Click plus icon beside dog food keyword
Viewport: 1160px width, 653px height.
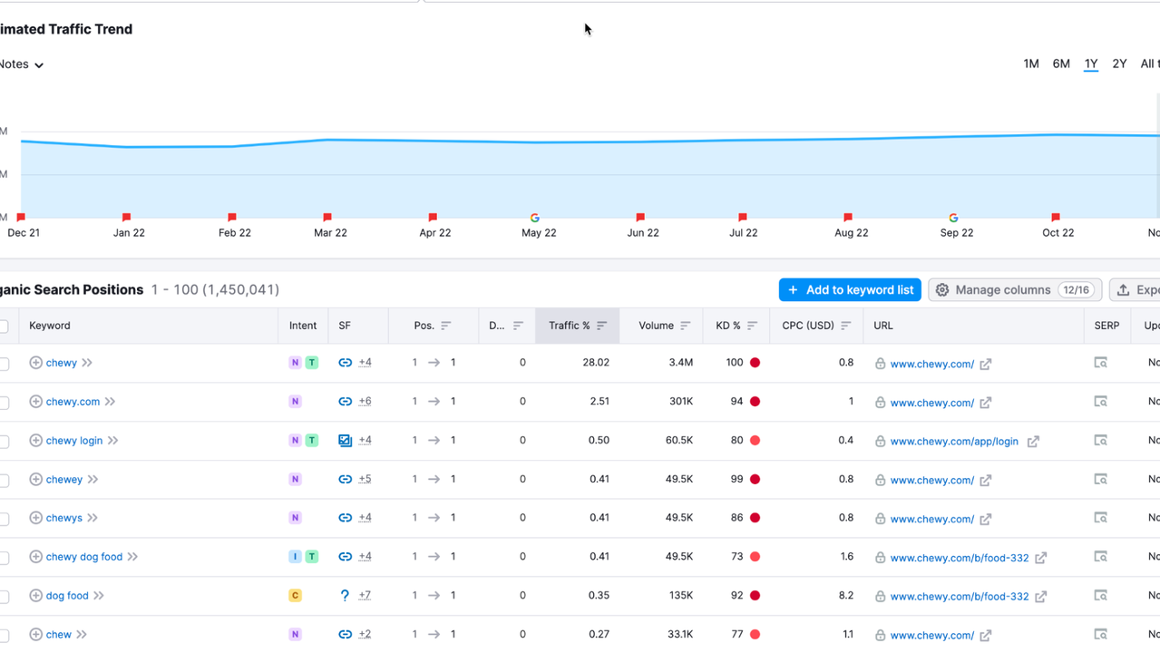pos(35,596)
